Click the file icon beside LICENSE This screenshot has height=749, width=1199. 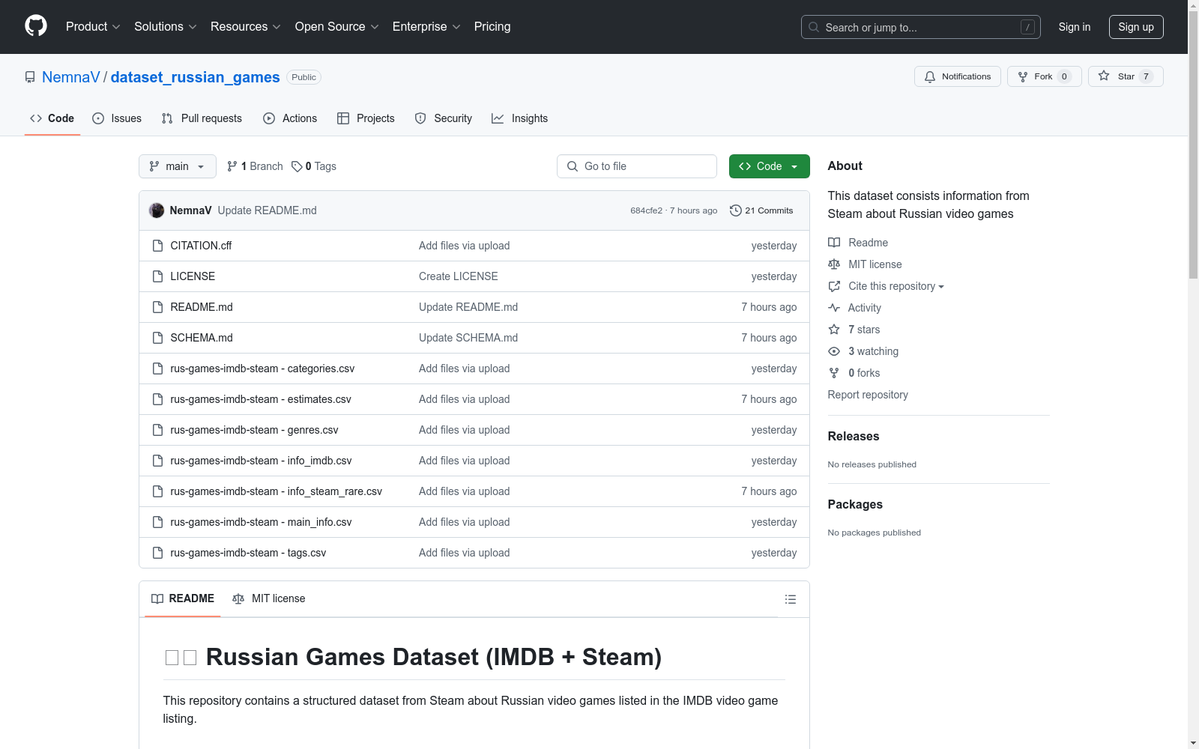pos(157,276)
